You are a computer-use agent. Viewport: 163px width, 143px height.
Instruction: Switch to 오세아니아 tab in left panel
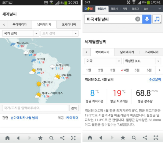69,24
